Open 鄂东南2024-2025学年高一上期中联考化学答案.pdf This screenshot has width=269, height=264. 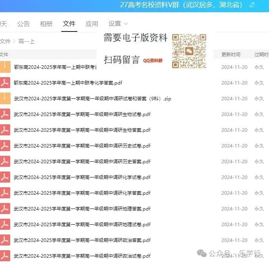click(68, 83)
